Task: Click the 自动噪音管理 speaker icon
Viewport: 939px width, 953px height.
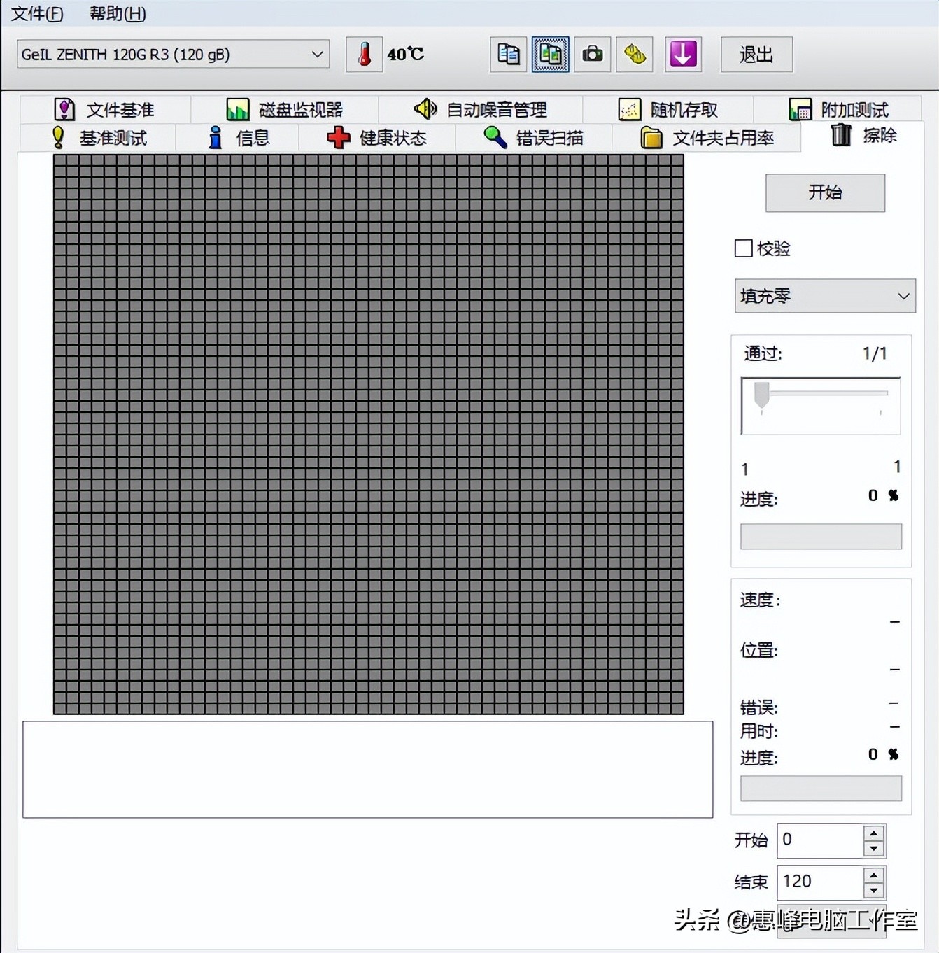Action: [425, 108]
